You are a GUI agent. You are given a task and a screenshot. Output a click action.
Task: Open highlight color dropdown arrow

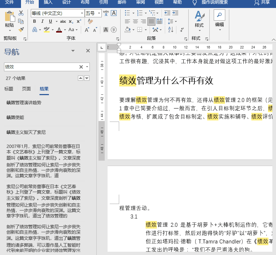pos(53,30)
